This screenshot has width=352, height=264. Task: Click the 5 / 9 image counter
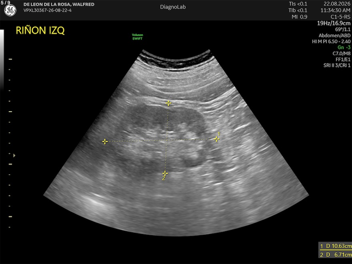point(5,3)
